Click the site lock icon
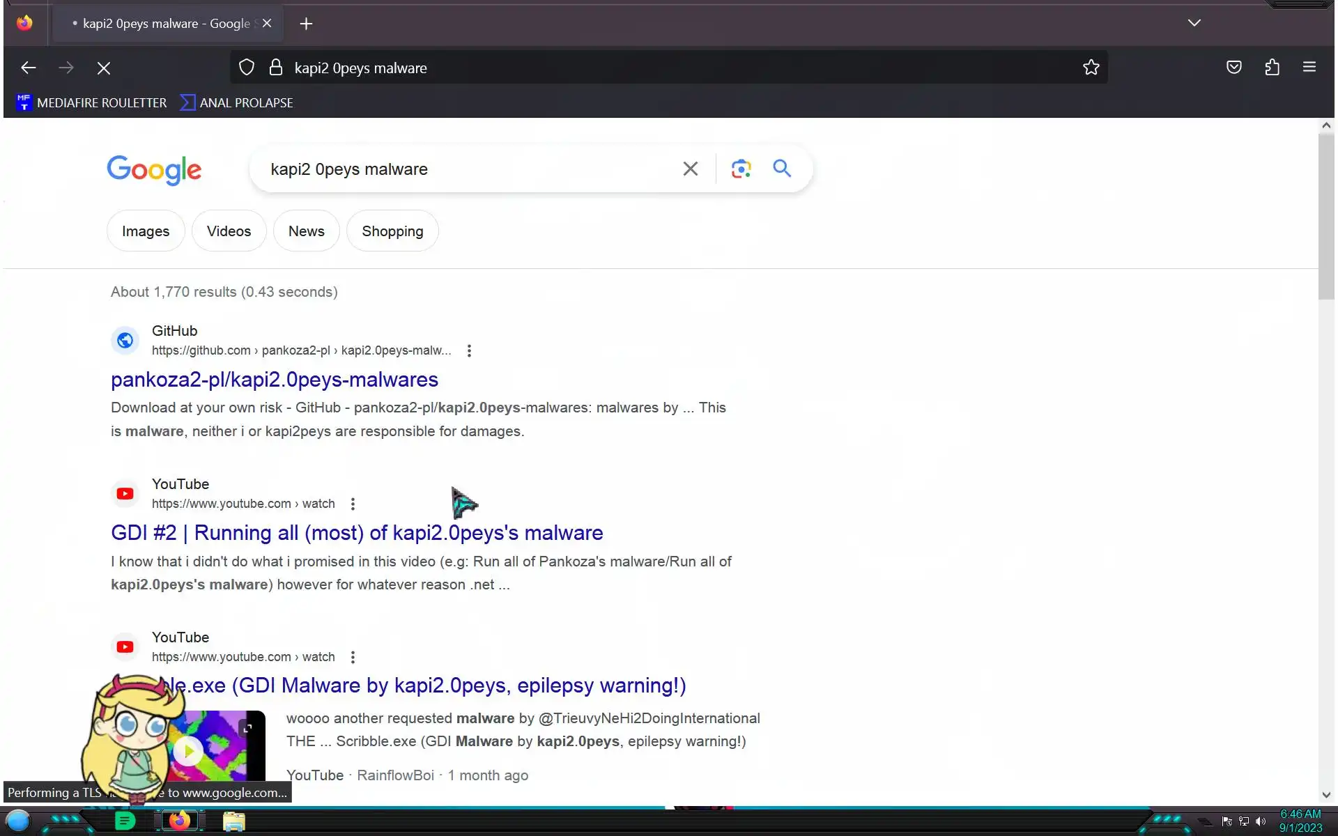The width and height of the screenshot is (1338, 836). [276, 68]
